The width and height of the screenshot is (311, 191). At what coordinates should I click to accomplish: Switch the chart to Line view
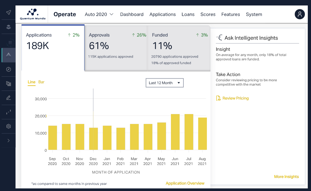click(31, 82)
